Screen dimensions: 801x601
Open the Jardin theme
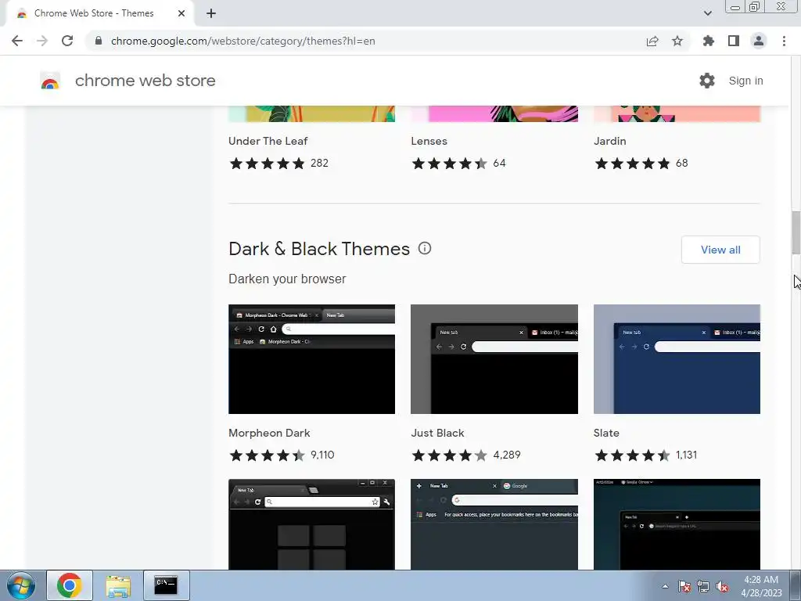(610, 141)
